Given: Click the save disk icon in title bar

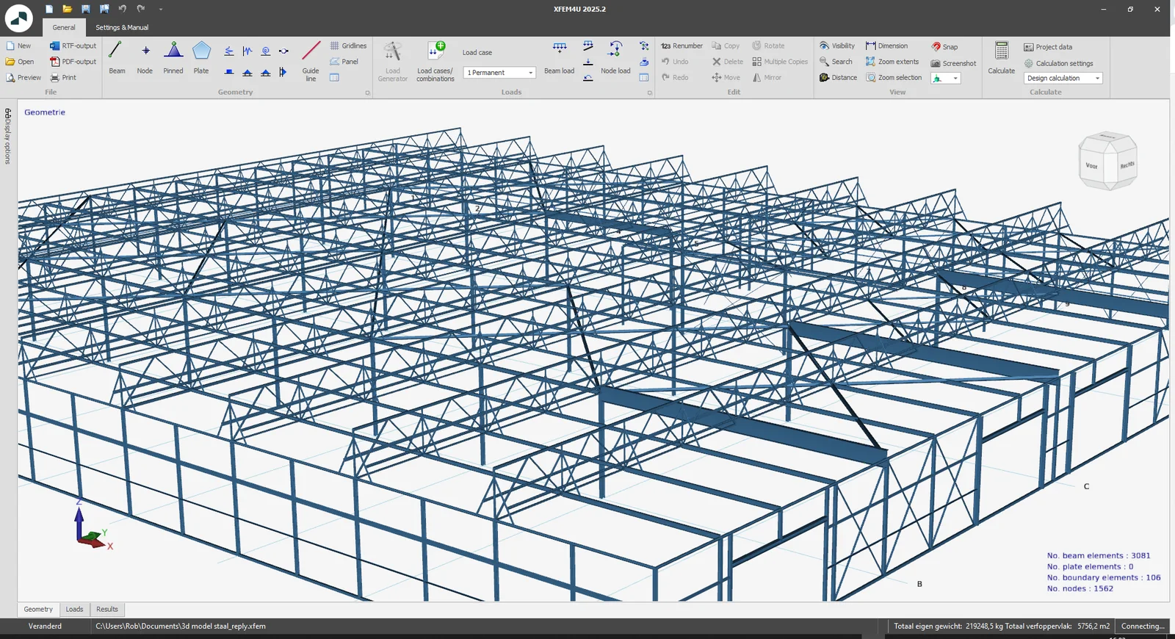Looking at the screenshot, I should (85, 9).
